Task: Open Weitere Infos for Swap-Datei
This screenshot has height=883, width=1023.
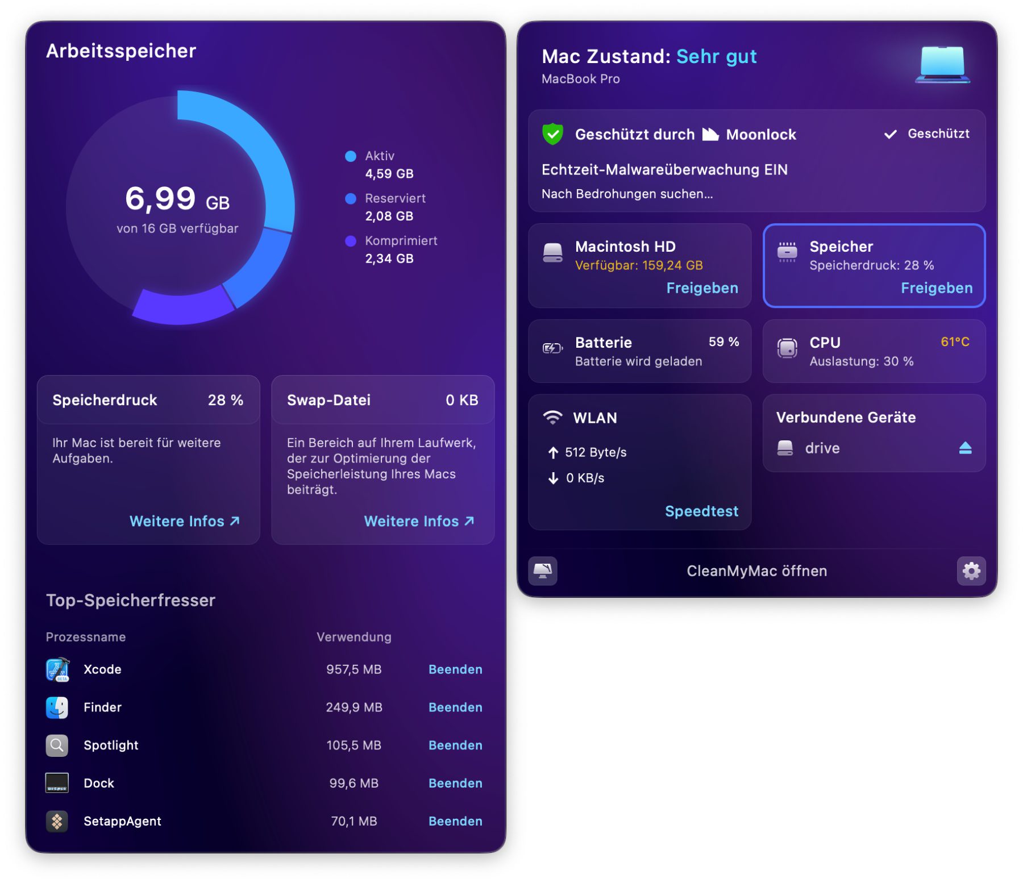Action: coord(419,521)
